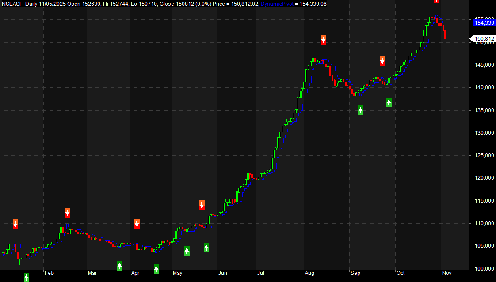Select the sell arrow above the February high
The image size is (496, 282).
coord(68,213)
